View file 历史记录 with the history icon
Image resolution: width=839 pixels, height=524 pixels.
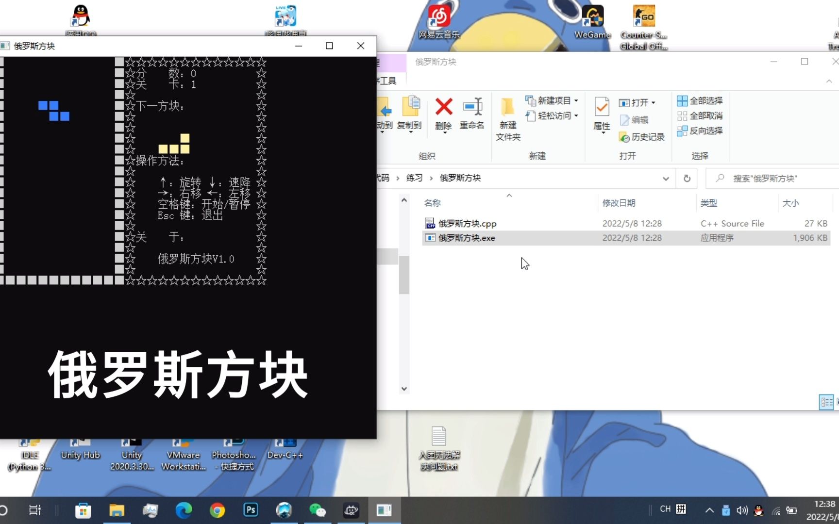click(642, 137)
